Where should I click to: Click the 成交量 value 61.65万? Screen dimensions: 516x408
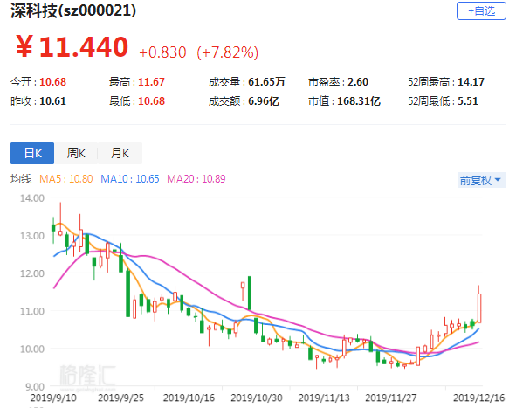click(x=266, y=81)
